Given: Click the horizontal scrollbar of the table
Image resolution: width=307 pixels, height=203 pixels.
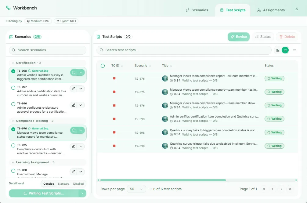Looking at the screenshot, I should point(163,180).
